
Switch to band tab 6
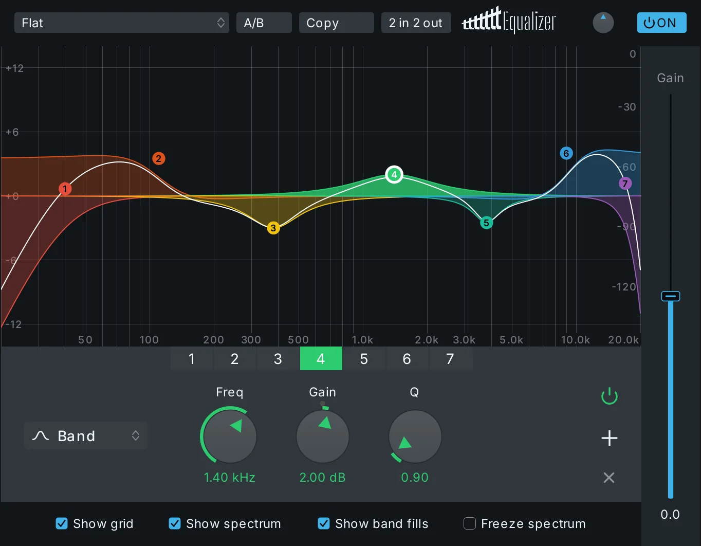407,358
